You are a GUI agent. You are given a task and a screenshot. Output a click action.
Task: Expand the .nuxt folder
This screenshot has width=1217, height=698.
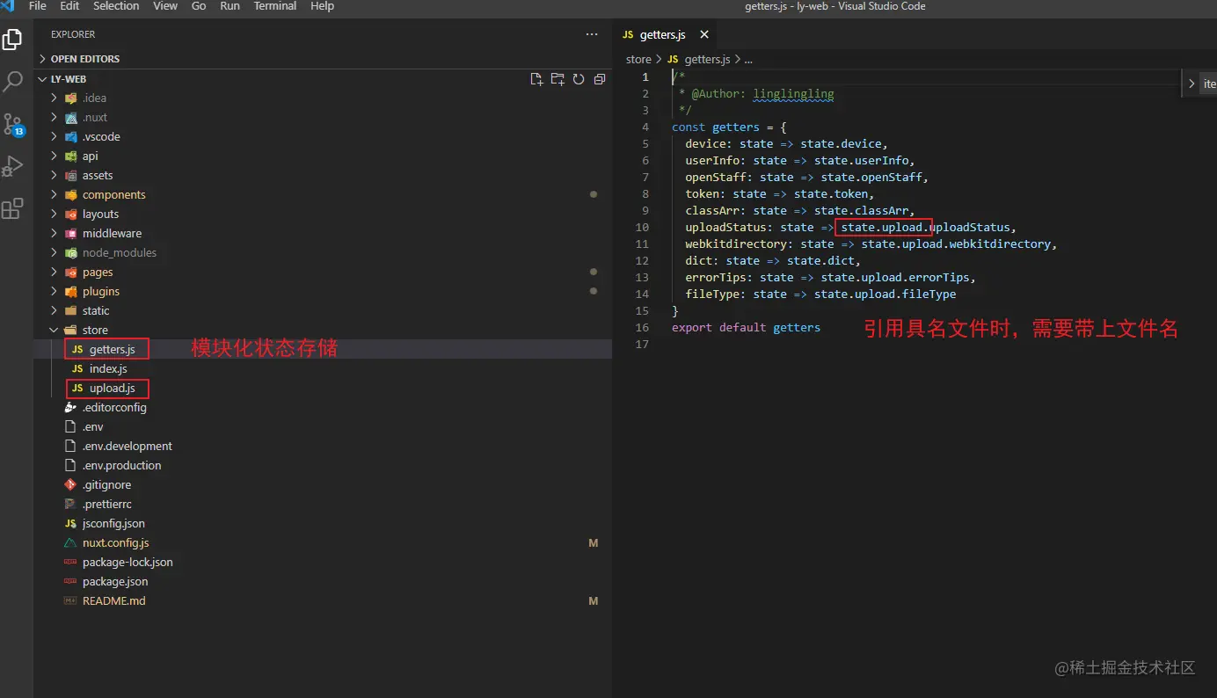(x=55, y=118)
